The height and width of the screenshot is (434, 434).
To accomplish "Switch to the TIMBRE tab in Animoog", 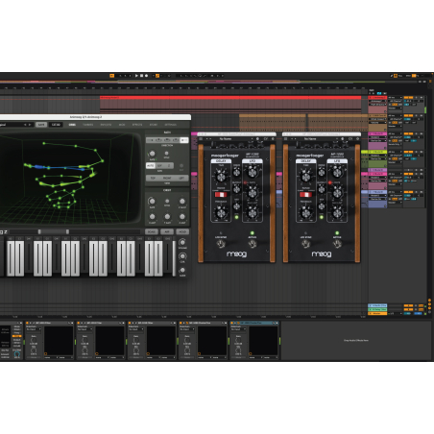I will [x=87, y=125].
